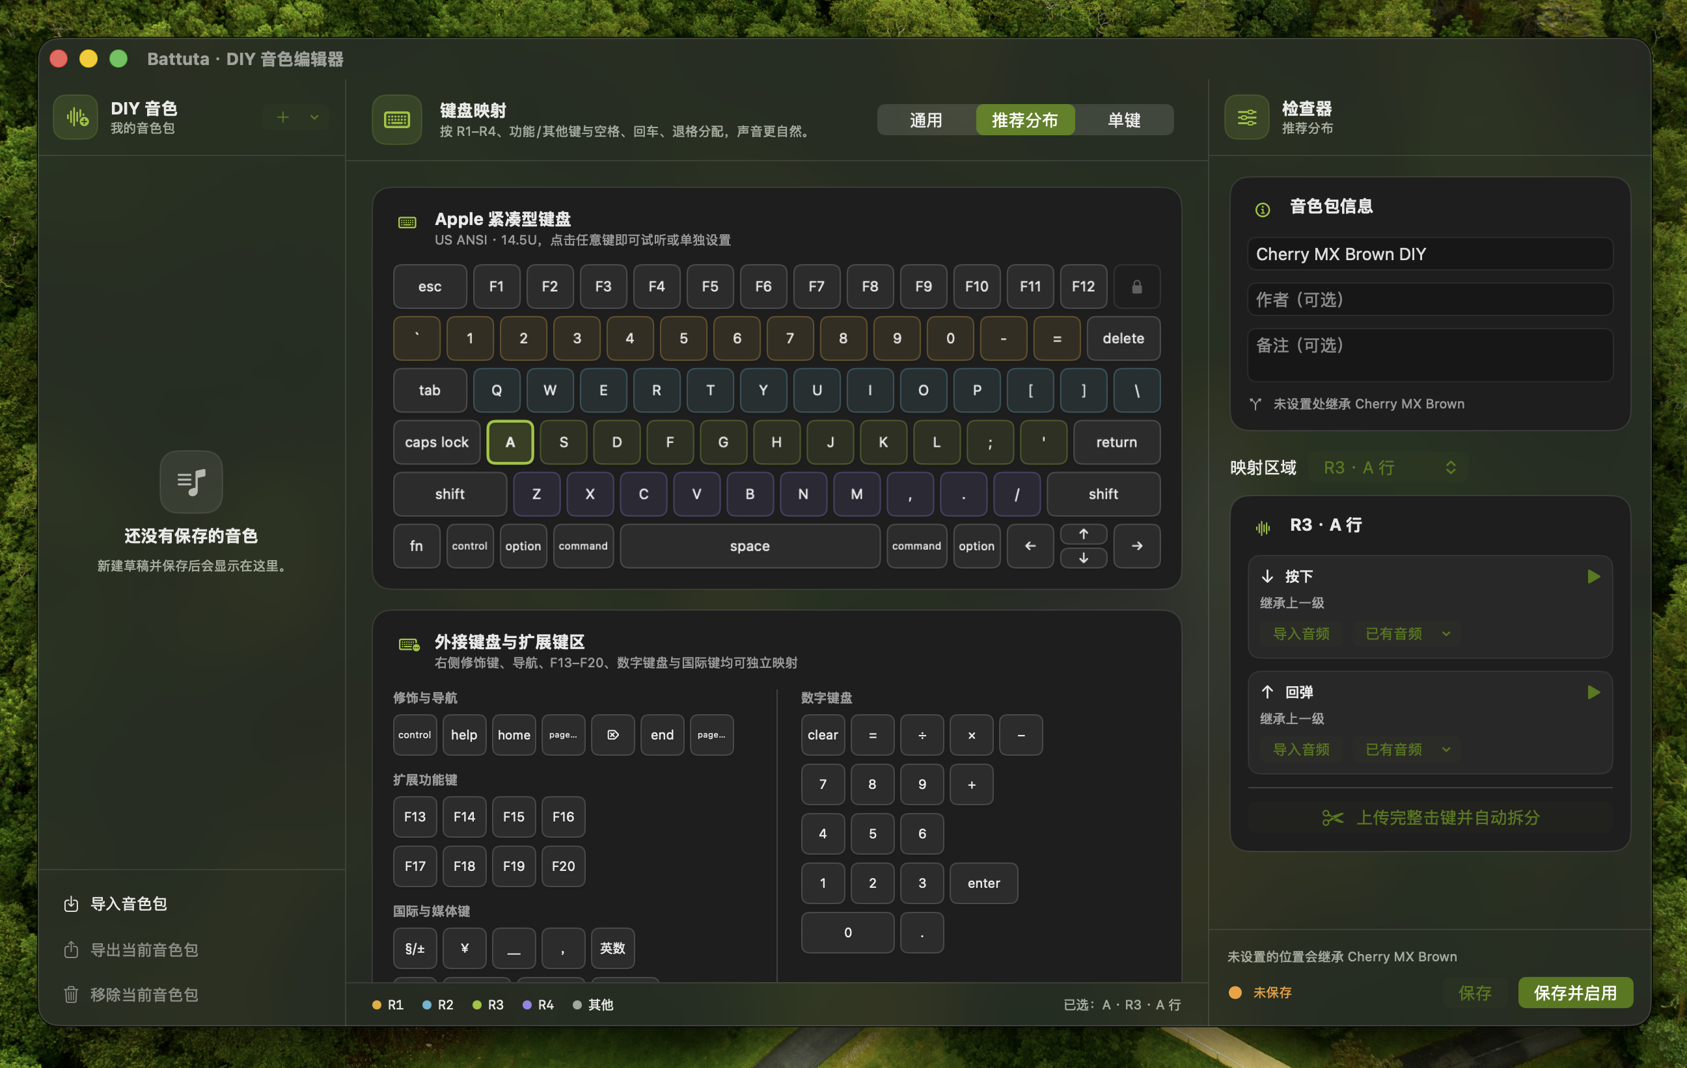Screen dimensions: 1687x1068
Task: Click the lock key icon after F12
Action: coord(1136,286)
